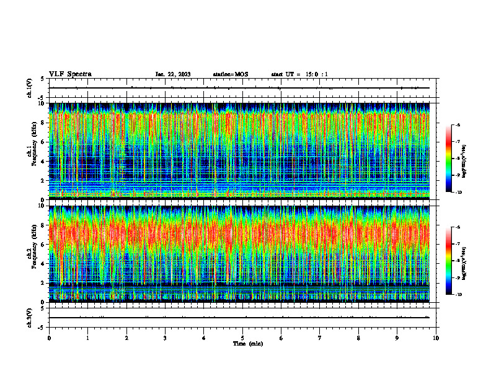Select the "ch.3(V)" waveform axis label

pyautogui.click(x=29, y=318)
